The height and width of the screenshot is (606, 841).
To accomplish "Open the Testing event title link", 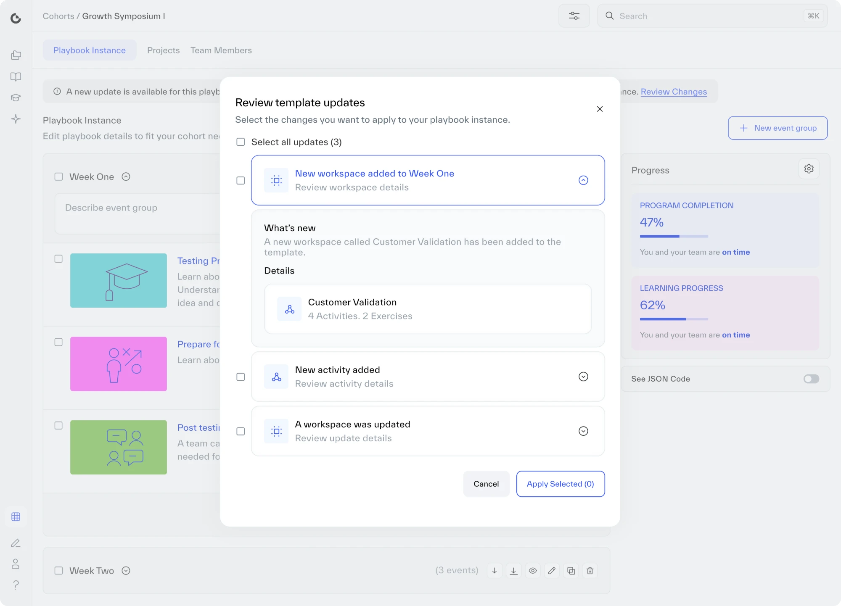I will point(198,261).
